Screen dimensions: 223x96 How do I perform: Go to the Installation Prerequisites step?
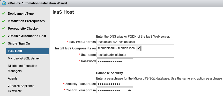26,21
